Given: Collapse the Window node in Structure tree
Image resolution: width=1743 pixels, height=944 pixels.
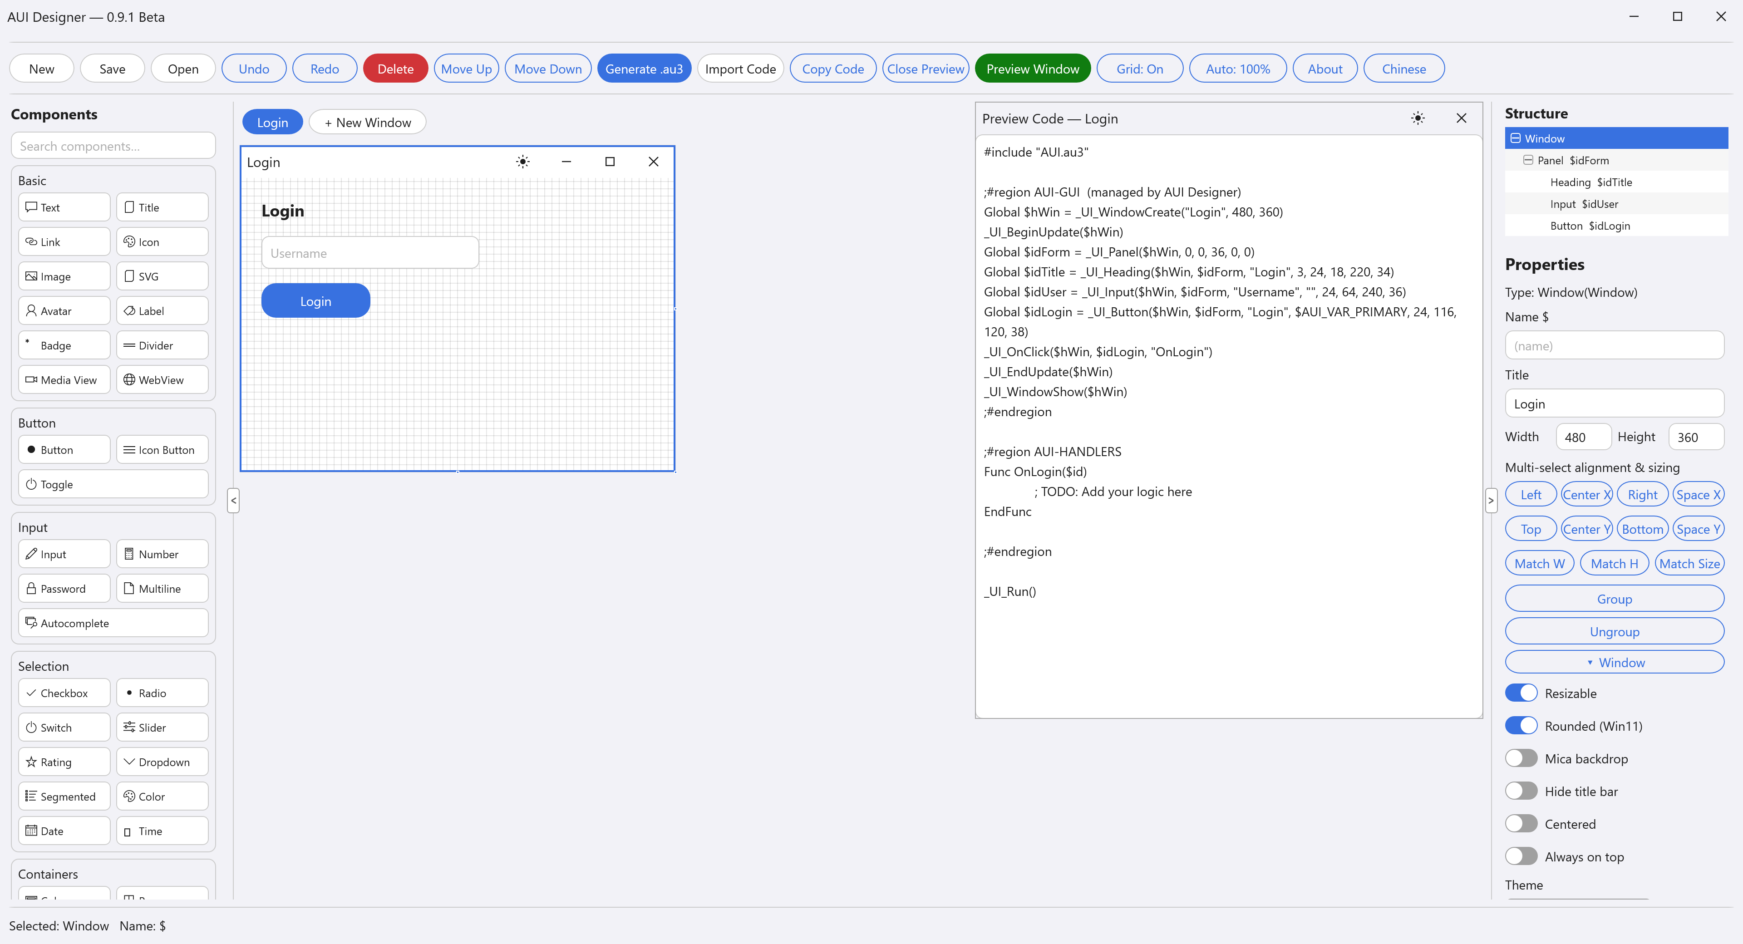Looking at the screenshot, I should [1516, 138].
